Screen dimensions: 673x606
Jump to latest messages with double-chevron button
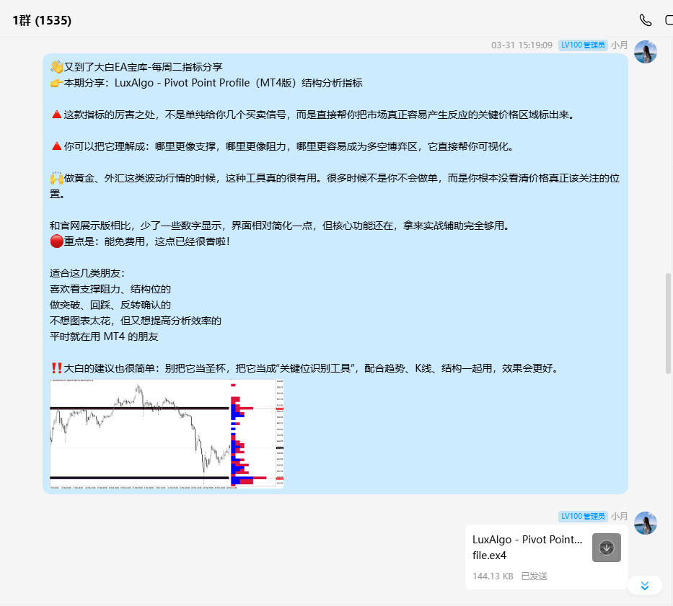(645, 586)
